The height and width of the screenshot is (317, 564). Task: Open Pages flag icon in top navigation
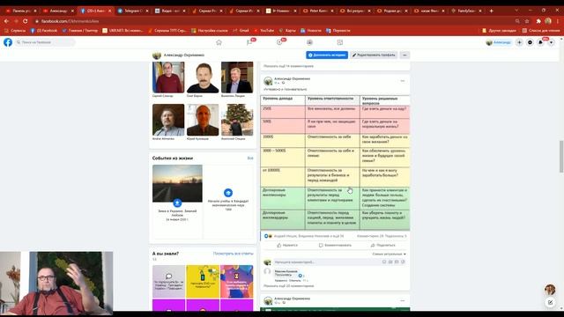click(x=249, y=42)
